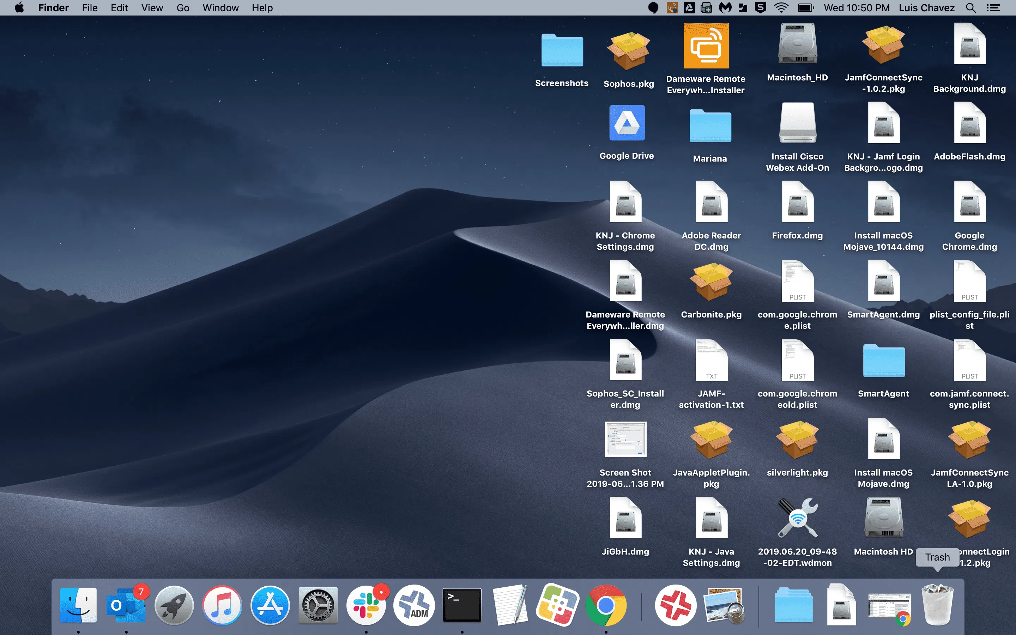Click the Launchpad rocket icon
The width and height of the screenshot is (1016, 635).
click(174, 606)
